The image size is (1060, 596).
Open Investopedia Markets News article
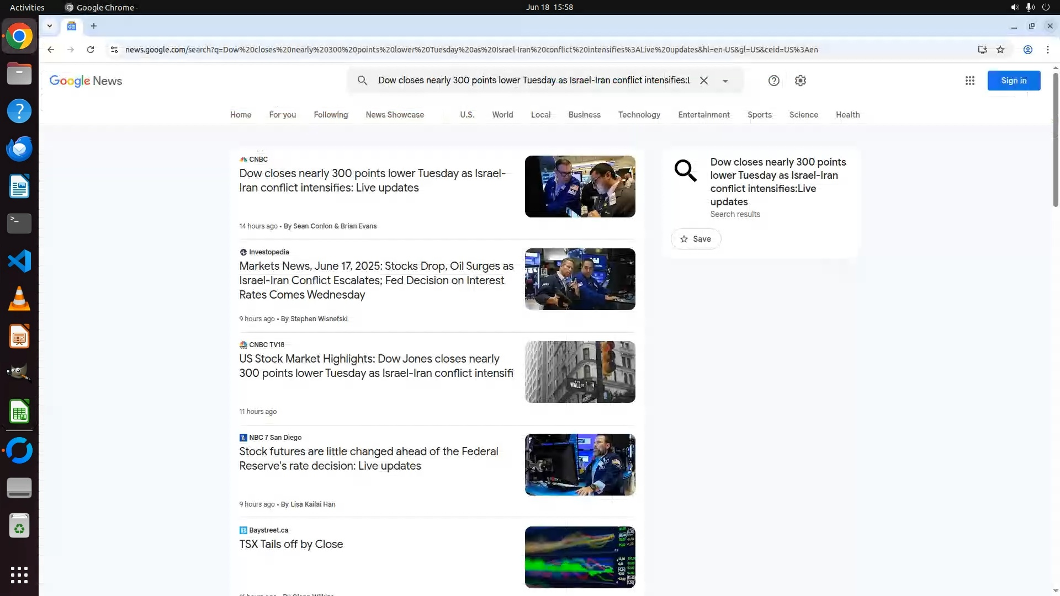[x=376, y=280]
